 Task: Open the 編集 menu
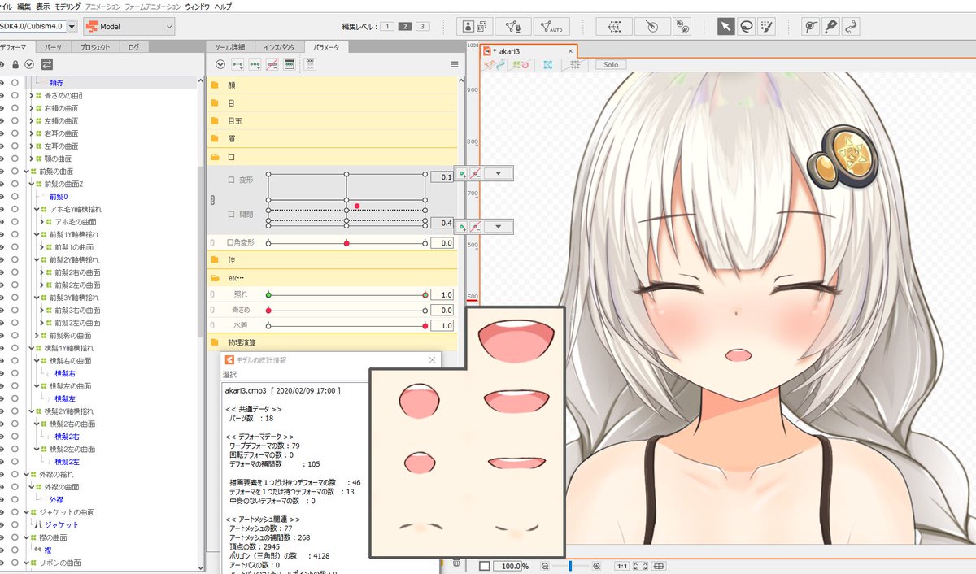(24, 6)
